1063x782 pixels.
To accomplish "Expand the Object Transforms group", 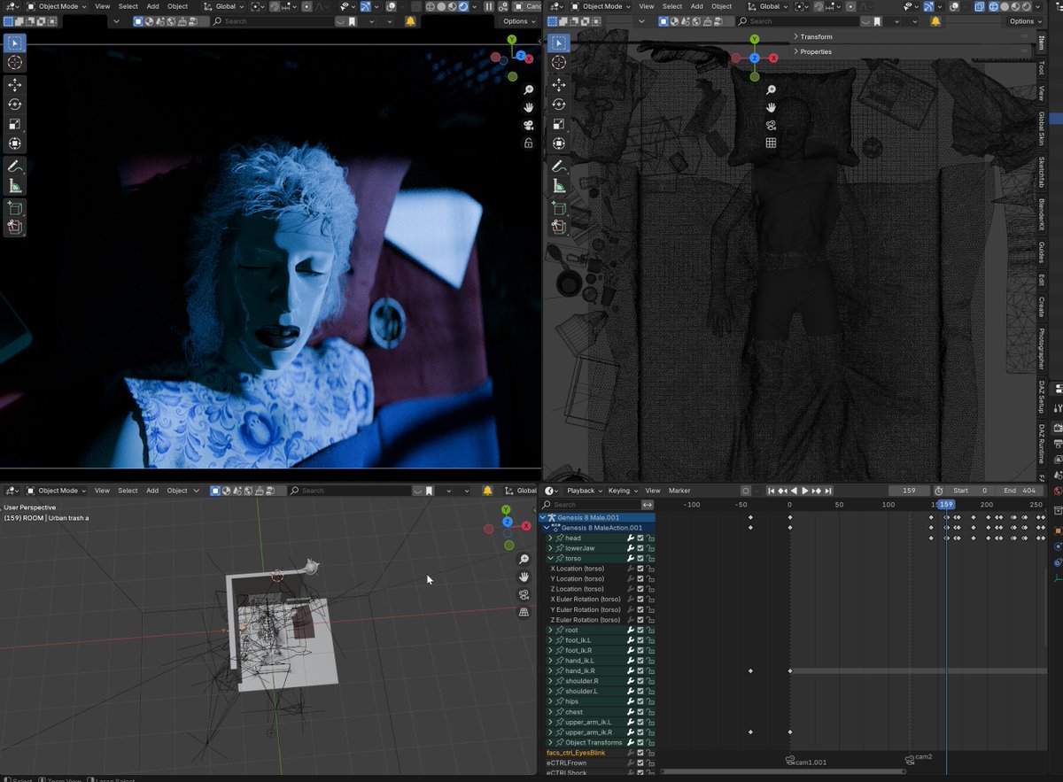I will point(550,742).
